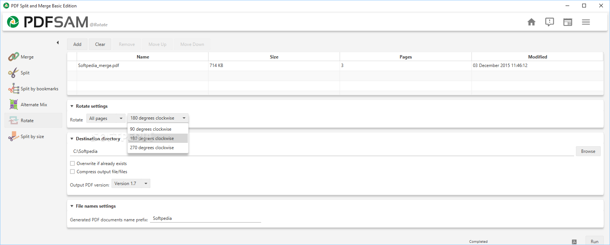This screenshot has height=245, width=610.
Task: Open the All pages dropdown
Action: pos(106,118)
